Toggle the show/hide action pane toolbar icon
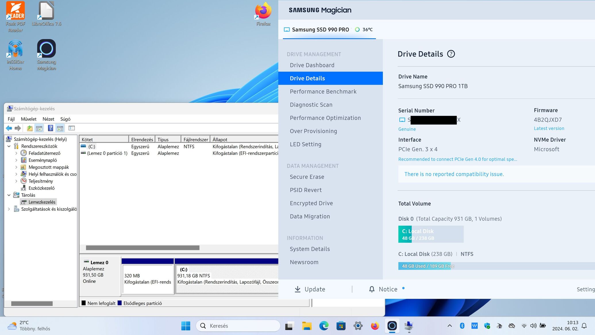Image resolution: width=595 pixels, height=335 pixels. tap(60, 128)
